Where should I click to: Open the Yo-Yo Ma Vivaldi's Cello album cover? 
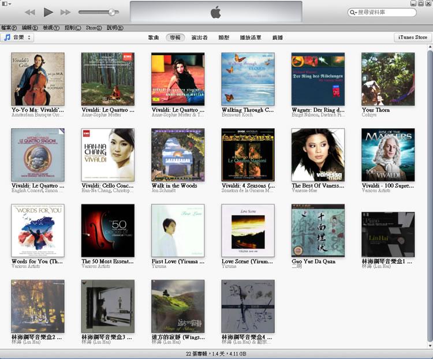(x=38, y=79)
